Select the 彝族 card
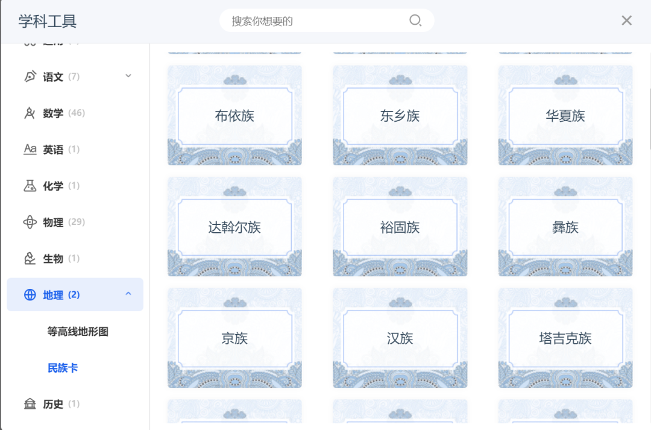The width and height of the screenshot is (651, 430). tap(565, 226)
